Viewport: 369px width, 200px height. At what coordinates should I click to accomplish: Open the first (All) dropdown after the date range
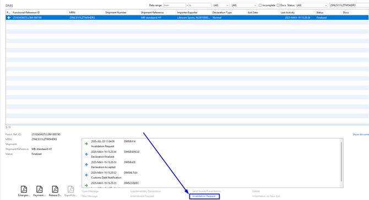221,5
